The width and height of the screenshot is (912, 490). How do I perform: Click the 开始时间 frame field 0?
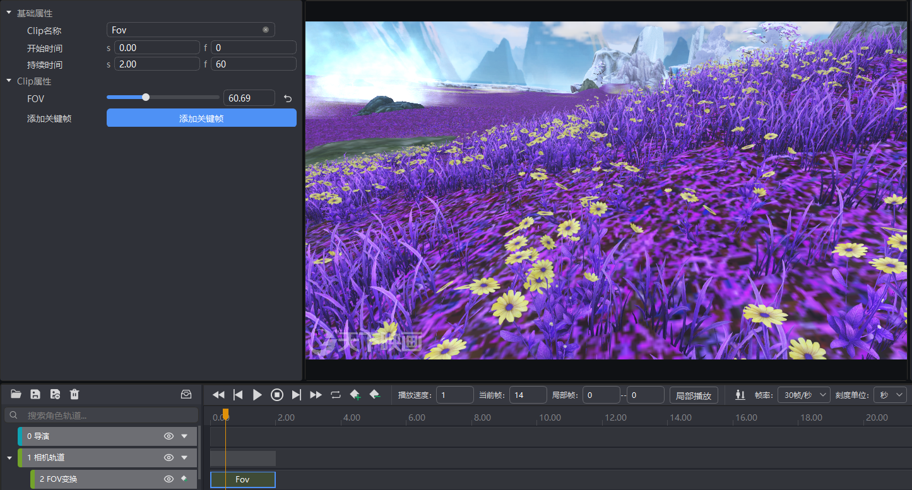(254, 47)
